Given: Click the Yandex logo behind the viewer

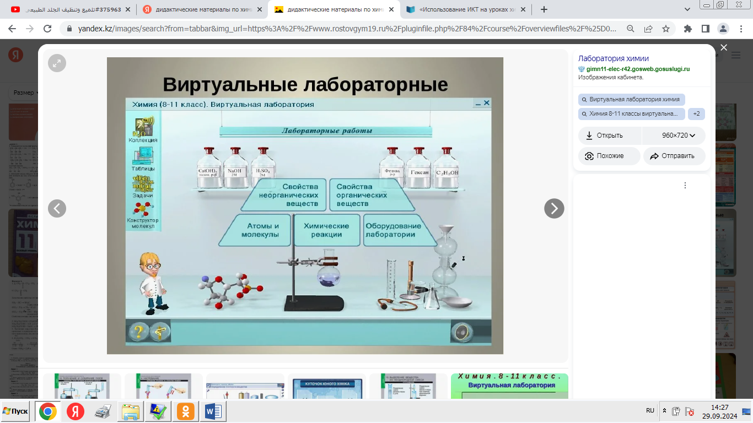Looking at the screenshot, I should coord(15,55).
